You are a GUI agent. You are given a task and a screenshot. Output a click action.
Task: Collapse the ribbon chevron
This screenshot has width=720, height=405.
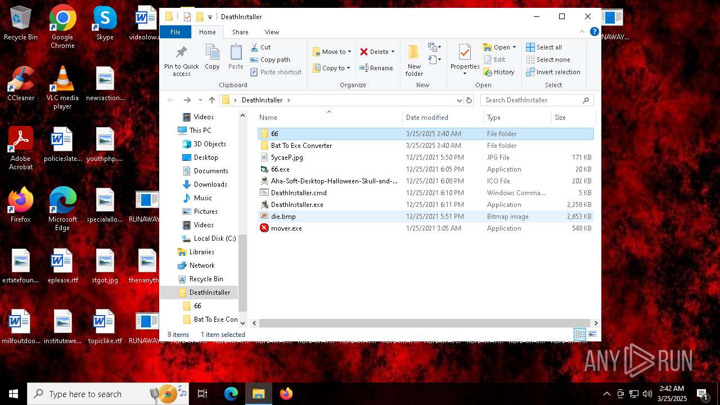pyautogui.click(x=583, y=32)
